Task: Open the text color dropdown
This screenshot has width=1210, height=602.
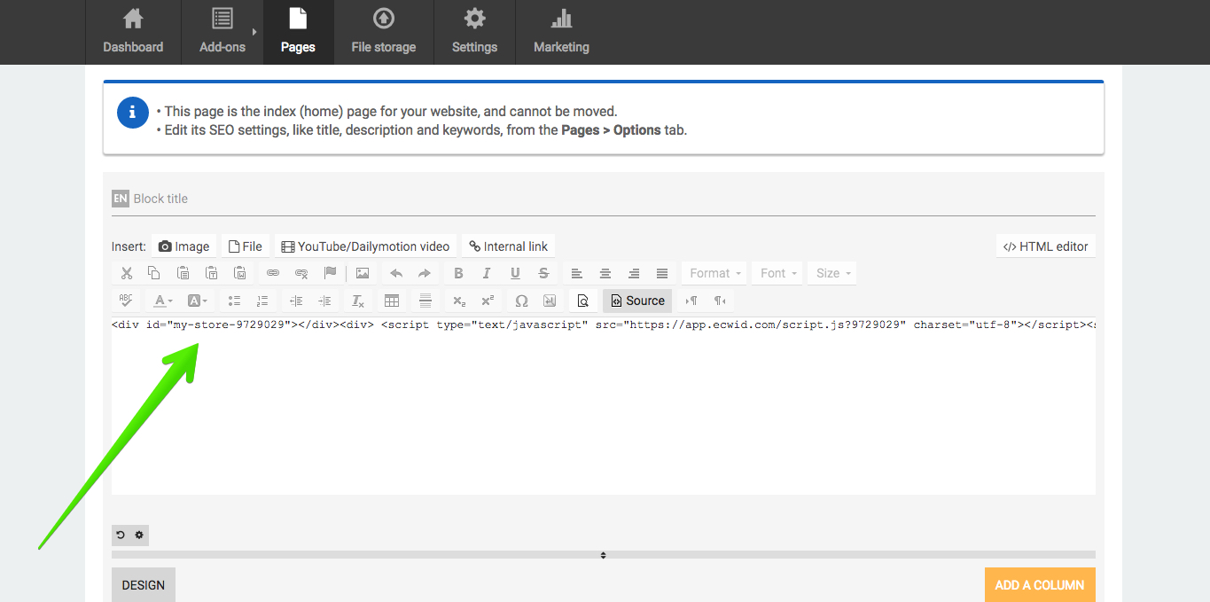Action: click(x=164, y=301)
